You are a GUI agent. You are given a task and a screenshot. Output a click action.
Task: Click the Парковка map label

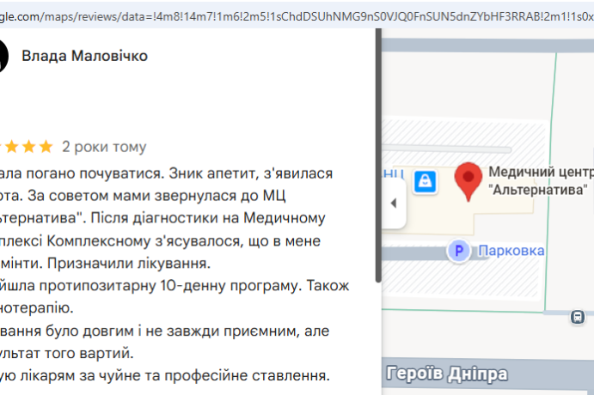pyautogui.click(x=511, y=251)
